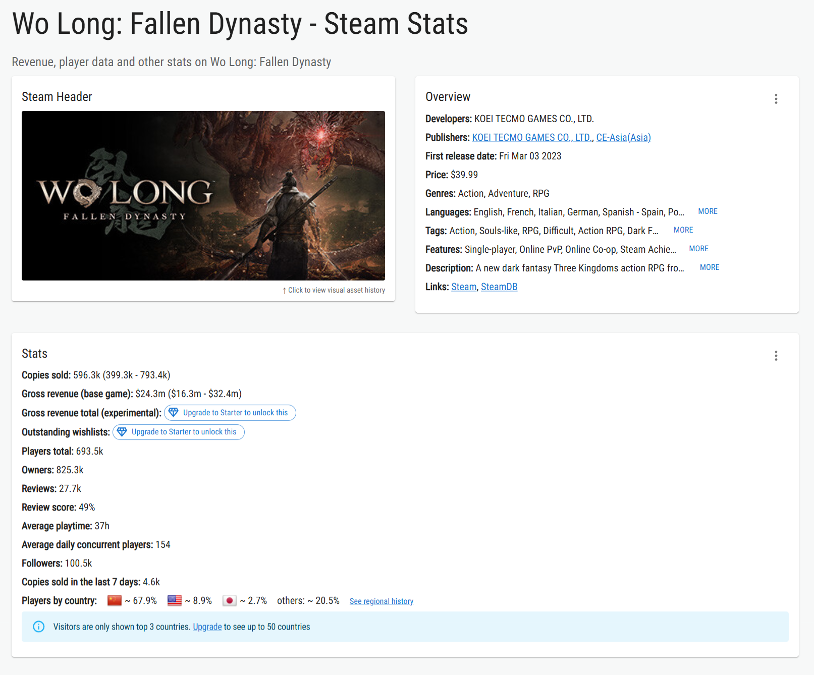This screenshot has width=814, height=675.
Task: Click the 'Copies sold: 596.3k' stat line
Action: (96, 375)
